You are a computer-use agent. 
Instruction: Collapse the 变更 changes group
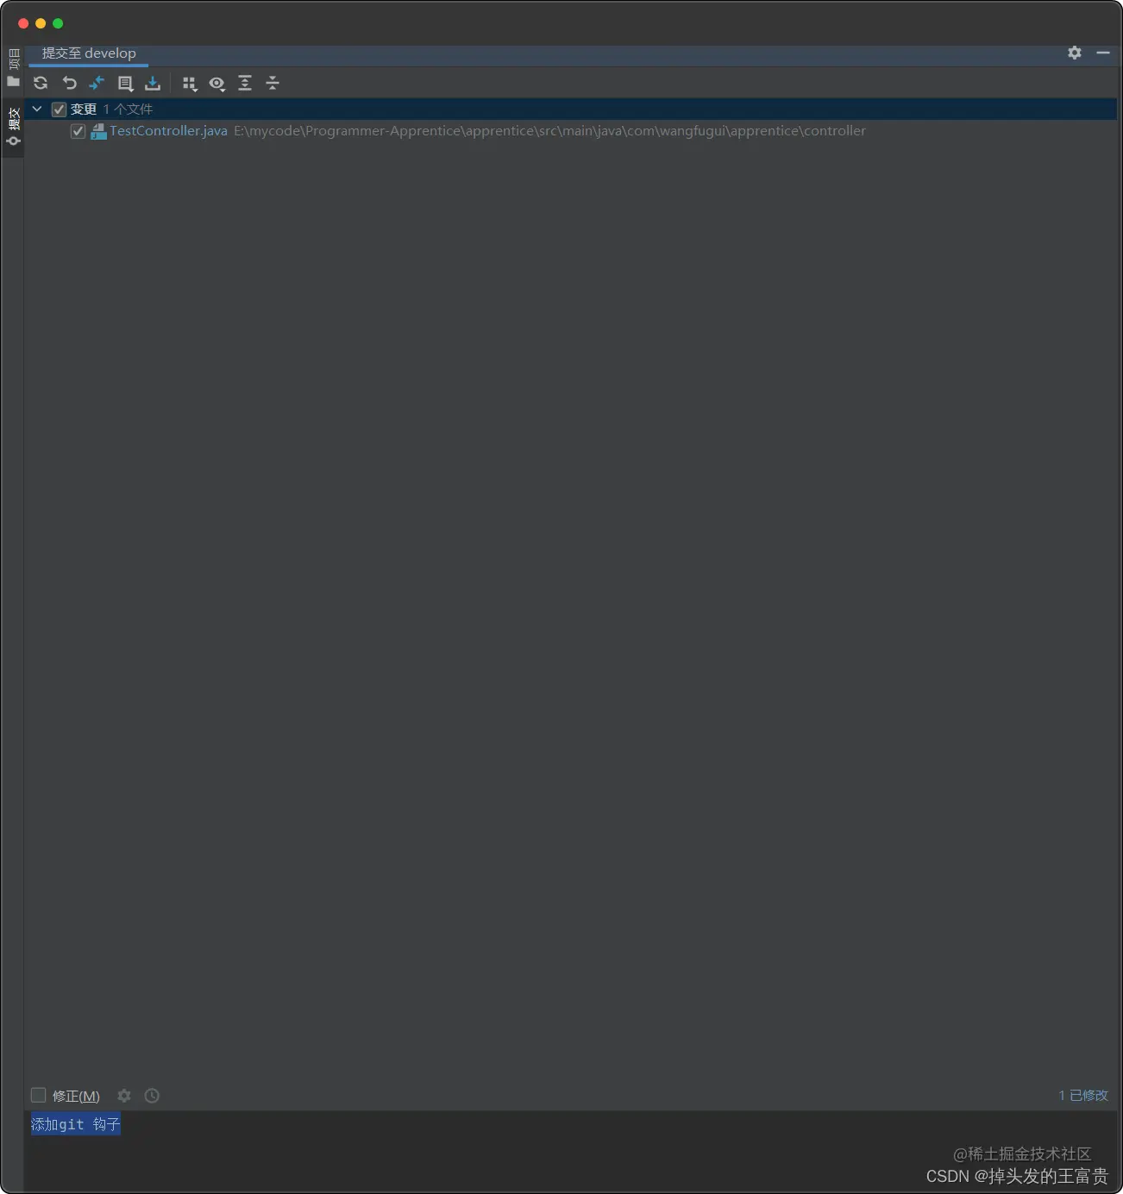tap(37, 109)
